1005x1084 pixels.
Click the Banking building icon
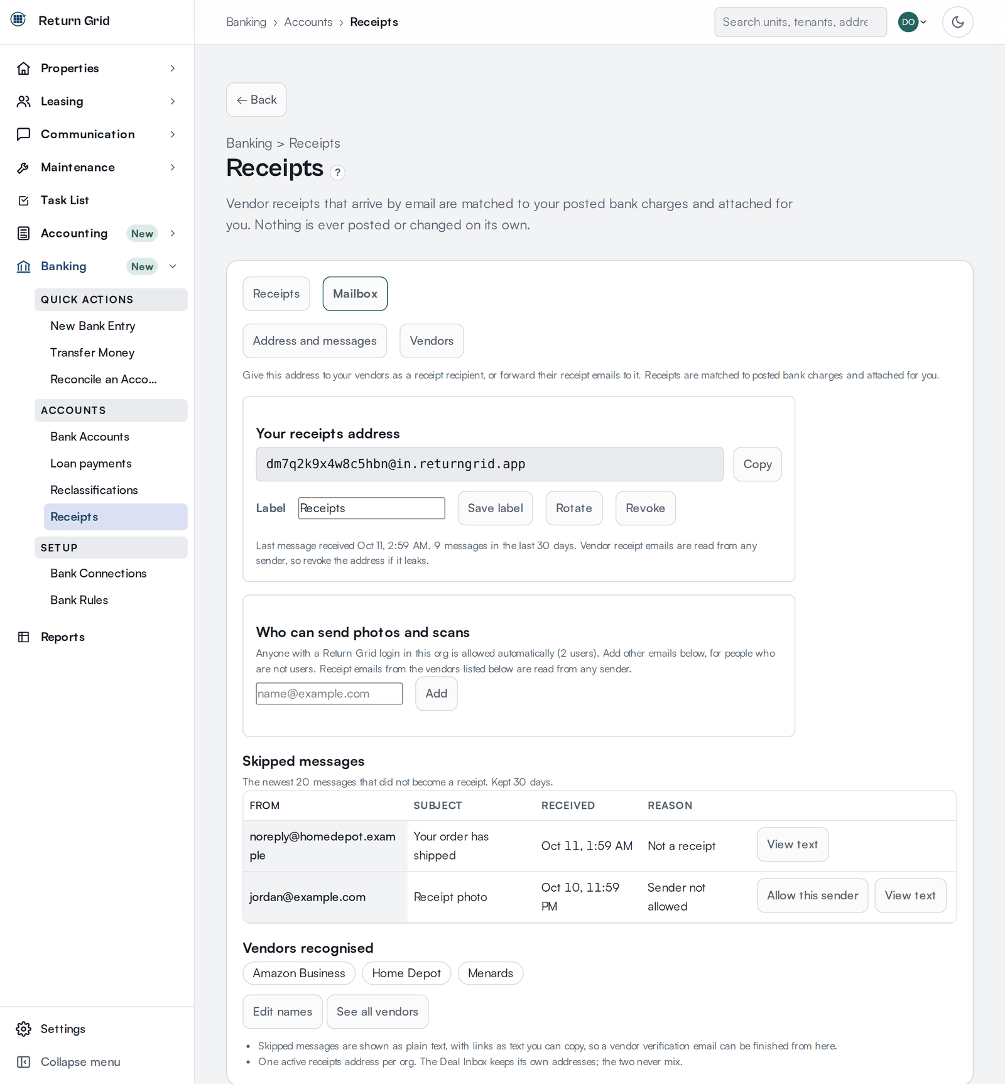pos(24,266)
